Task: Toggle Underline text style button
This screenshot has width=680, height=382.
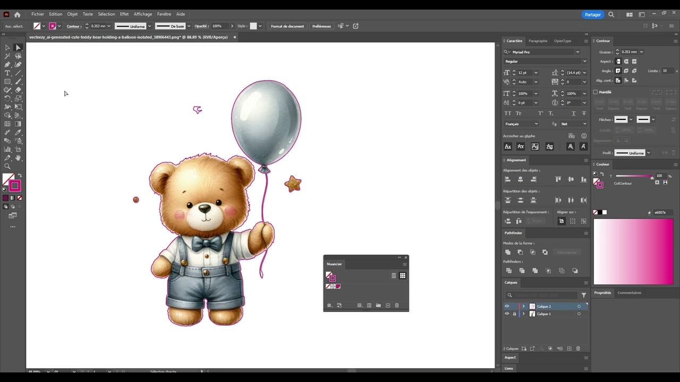Action: tap(574, 114)
